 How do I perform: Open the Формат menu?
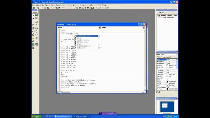[x=53, y=5]
